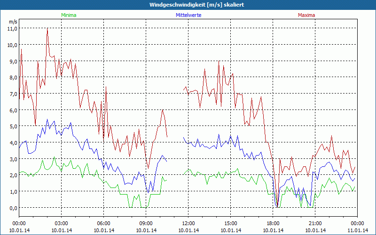The width and height of the screenshot is (376, 235).
Task: Click the 'Windgeschwindigkeit [m/s] skaliert' chart title
Action: click(x=196, y=5)
